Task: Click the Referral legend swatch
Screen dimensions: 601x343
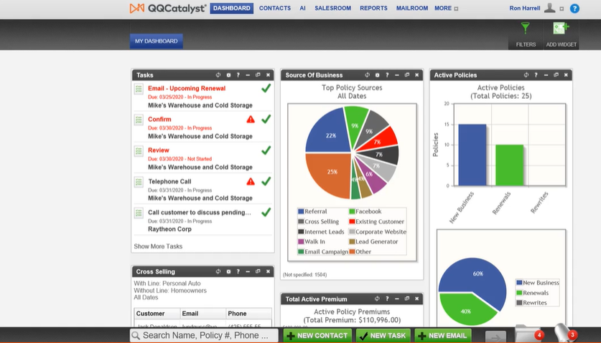Action: (x=301, y=211)
